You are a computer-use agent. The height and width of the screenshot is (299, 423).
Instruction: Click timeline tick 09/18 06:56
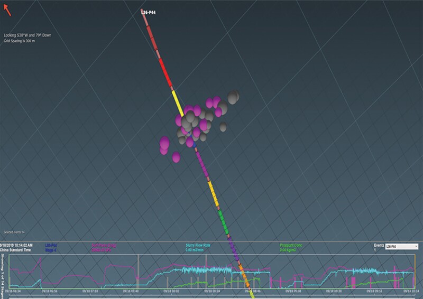(x=49, y=291)
